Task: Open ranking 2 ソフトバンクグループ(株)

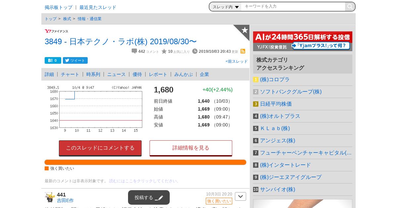Action: pos(291,92)
